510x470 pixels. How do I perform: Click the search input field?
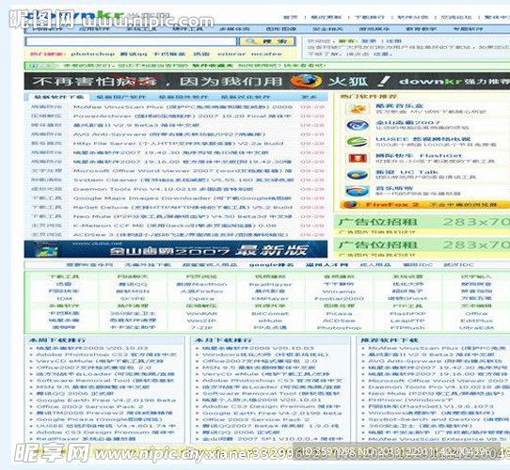click(131, 41)
